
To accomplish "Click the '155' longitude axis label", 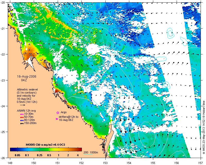I will click(x=153, y=163).
